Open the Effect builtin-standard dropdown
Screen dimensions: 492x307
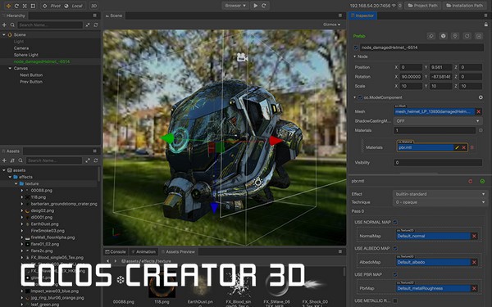pyautogui.click(x=440, y=194)
